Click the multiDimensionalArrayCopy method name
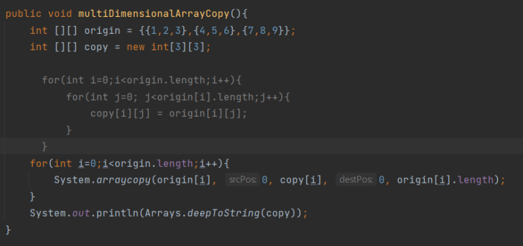Screen dimensions: 523x246 (x=154, y=14)
